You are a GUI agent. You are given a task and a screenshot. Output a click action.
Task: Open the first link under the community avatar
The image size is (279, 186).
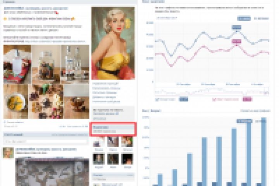[105, 83]
